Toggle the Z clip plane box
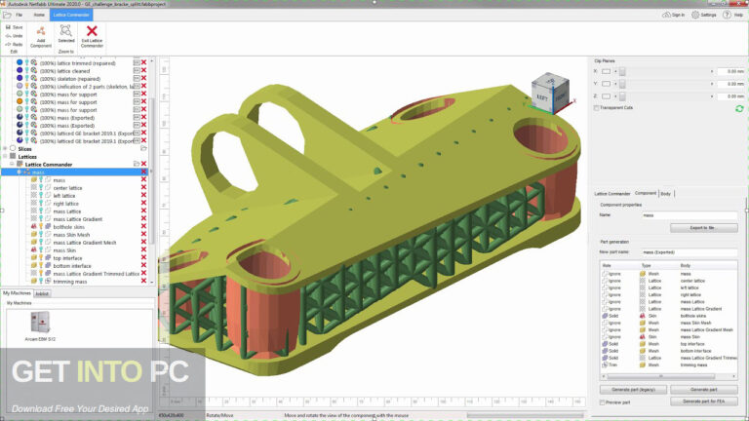The image size is (749, 421). click(606, 96)
